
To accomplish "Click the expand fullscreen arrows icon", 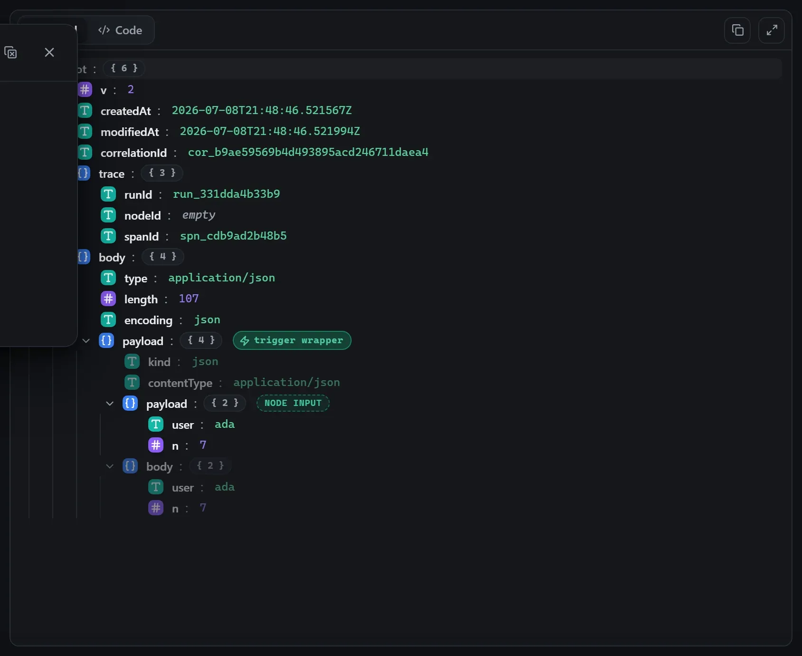I will [772, 30].
